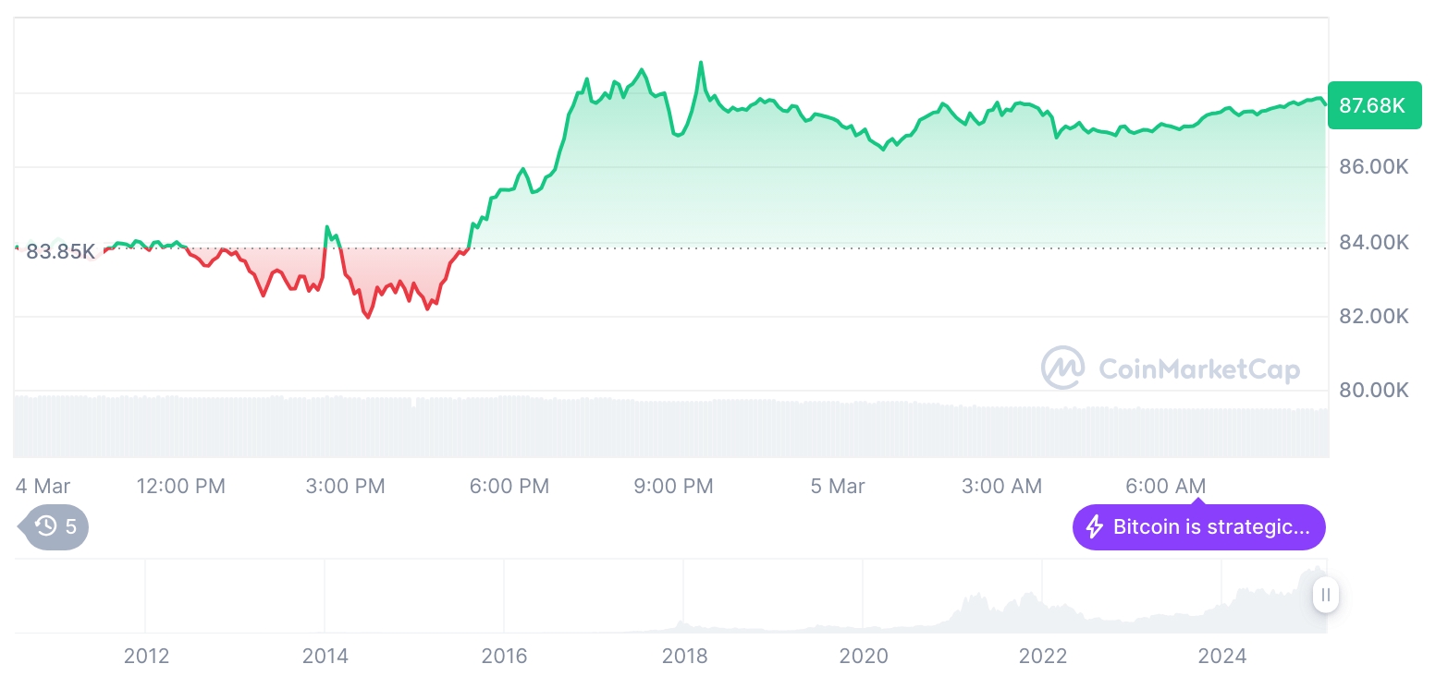Click the history clock icon
Screen dimensions: 1448x676
click(x=46, y=527)
